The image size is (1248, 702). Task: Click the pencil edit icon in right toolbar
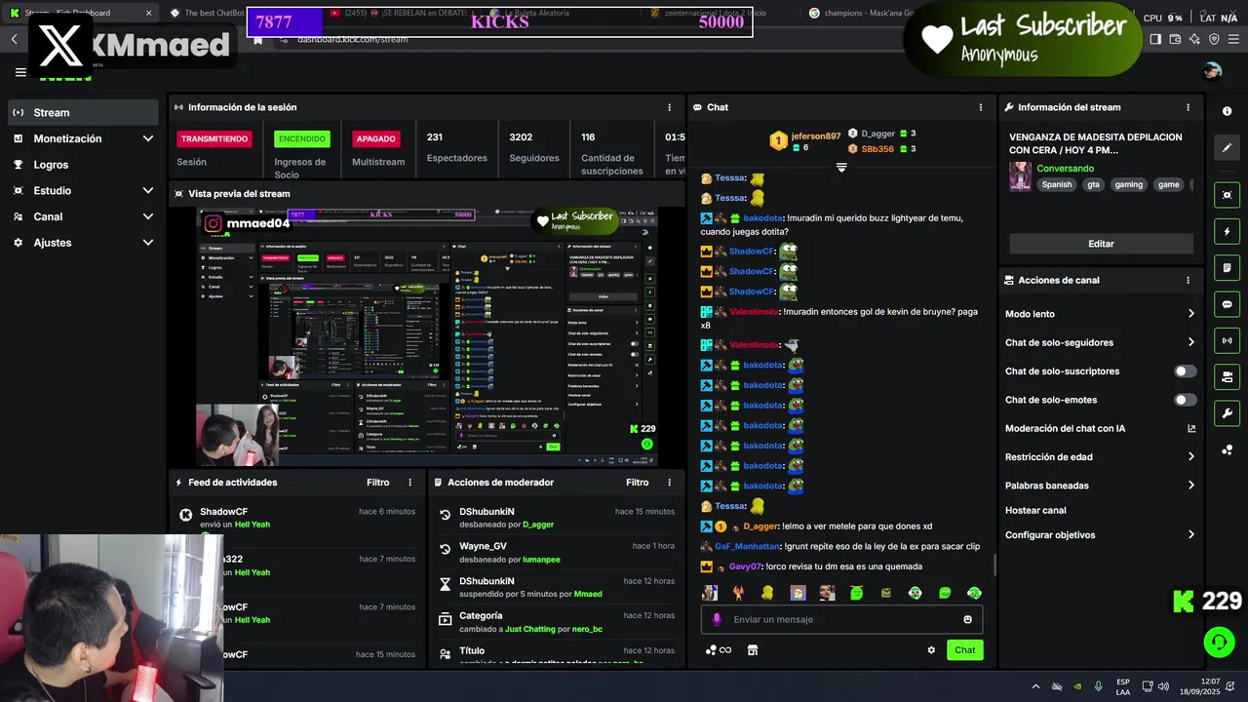click(1227, 148)
